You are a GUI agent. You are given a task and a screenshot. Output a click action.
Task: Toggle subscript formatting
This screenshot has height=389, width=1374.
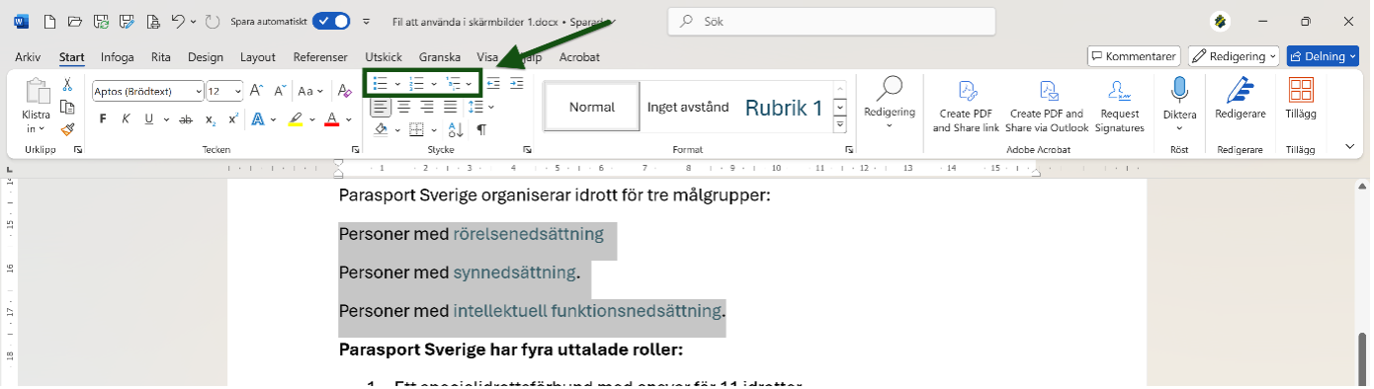(x=211, y=119)
